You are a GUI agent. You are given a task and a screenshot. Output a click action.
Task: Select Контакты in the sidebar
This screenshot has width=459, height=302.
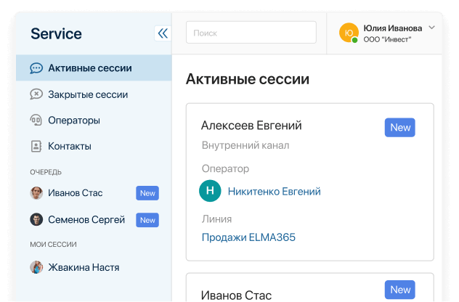tap(70, 147)
